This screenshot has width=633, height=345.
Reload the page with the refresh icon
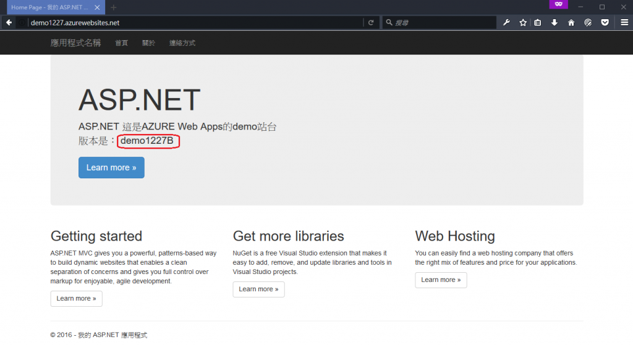pyautogui.click(x=371, y=23)
